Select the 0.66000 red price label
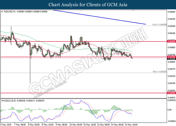The width and height of the screenshot is (176, 126). click(x=171, y=41)
